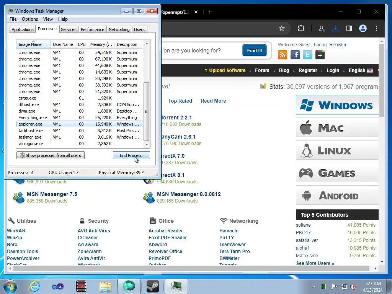This screenshot has height=294, width=392.
Task: Switch to the Performance tab
Action: 92,29
